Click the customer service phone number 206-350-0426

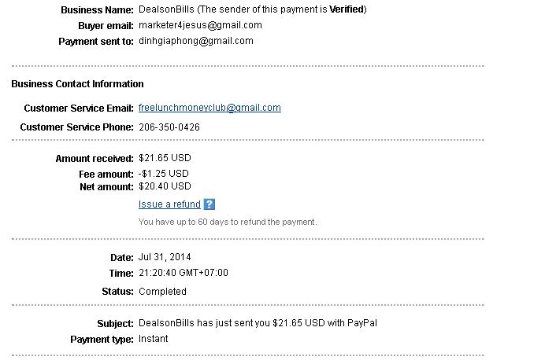[x=169, y=127]
